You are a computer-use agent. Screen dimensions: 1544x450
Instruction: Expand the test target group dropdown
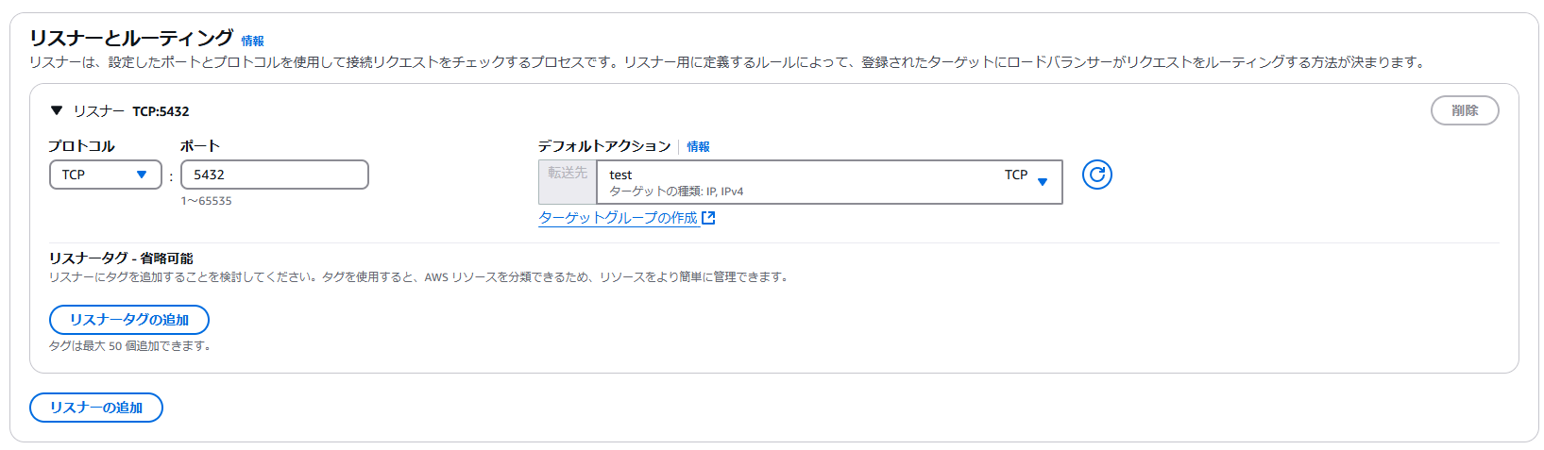[x=829, y=182]
